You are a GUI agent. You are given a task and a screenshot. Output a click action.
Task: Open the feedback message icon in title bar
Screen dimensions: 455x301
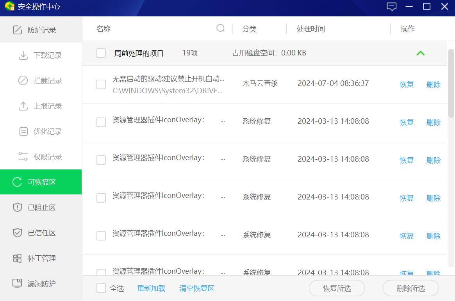click(391, 7)
